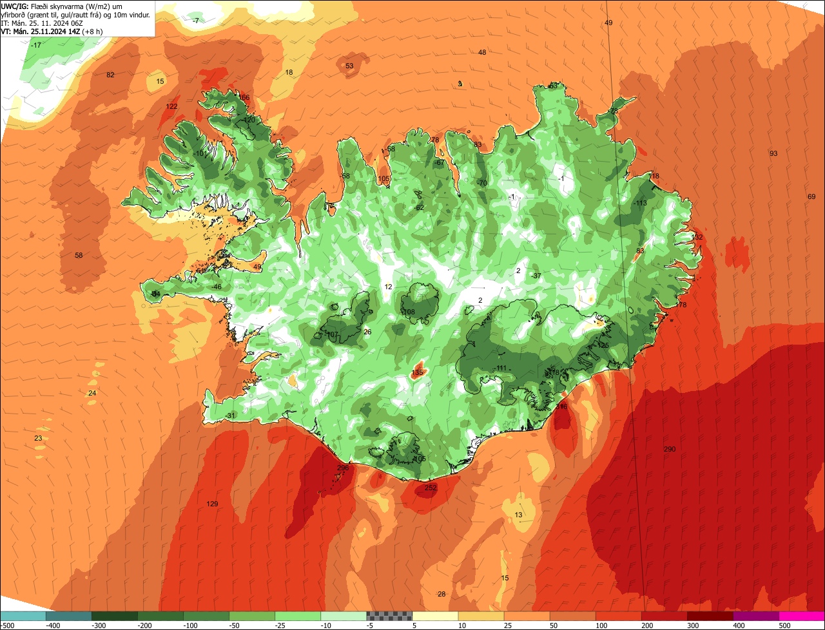Pick the light teal legend swatch between -500 and -400

point(23,615)
